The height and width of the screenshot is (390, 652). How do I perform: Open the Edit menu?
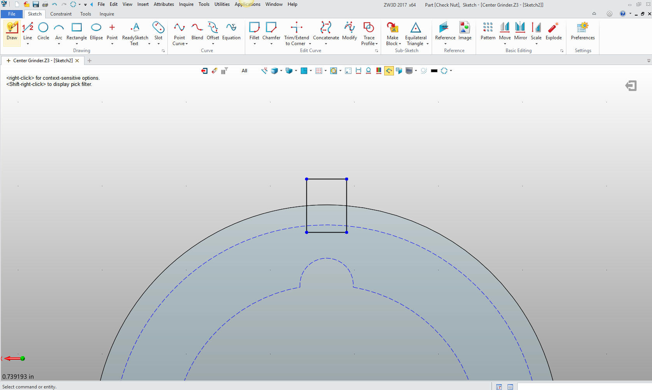tap(114, 4)
